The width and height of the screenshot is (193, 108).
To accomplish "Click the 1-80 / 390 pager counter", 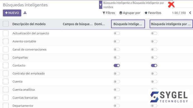I will tap(179, 13).
